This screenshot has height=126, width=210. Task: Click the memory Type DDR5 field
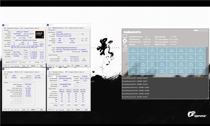click(14, 76)
